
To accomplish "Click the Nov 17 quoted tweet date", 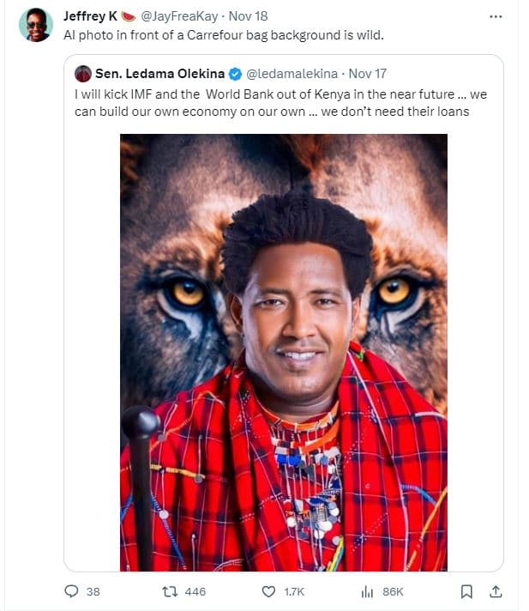I will pos(367,74).
